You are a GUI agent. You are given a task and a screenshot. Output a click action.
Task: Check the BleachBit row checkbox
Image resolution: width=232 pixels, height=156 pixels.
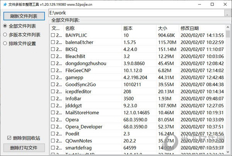point(53,56)
